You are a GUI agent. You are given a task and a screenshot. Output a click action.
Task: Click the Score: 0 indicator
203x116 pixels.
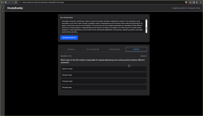point(144,56)
